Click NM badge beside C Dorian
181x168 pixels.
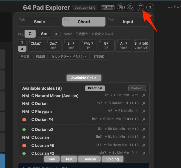(x=26, y=104)
